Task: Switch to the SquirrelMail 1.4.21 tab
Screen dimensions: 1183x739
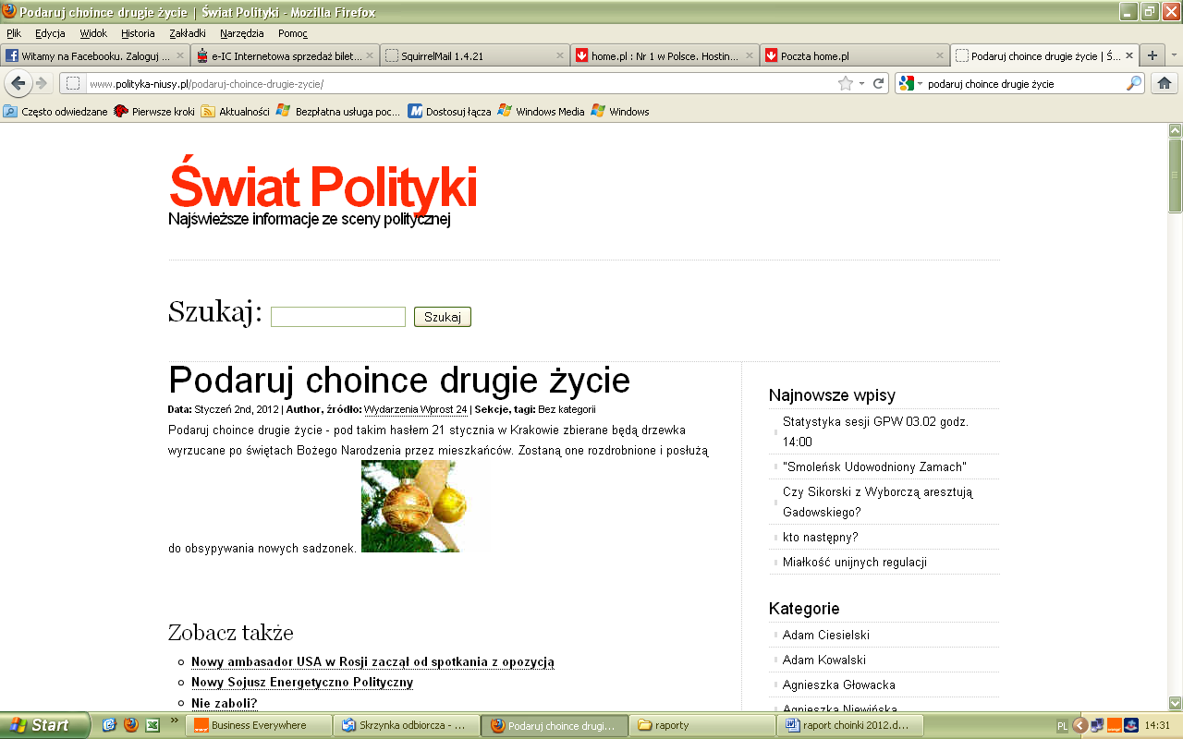Action: pyautogui.click(x=474, y=55)
